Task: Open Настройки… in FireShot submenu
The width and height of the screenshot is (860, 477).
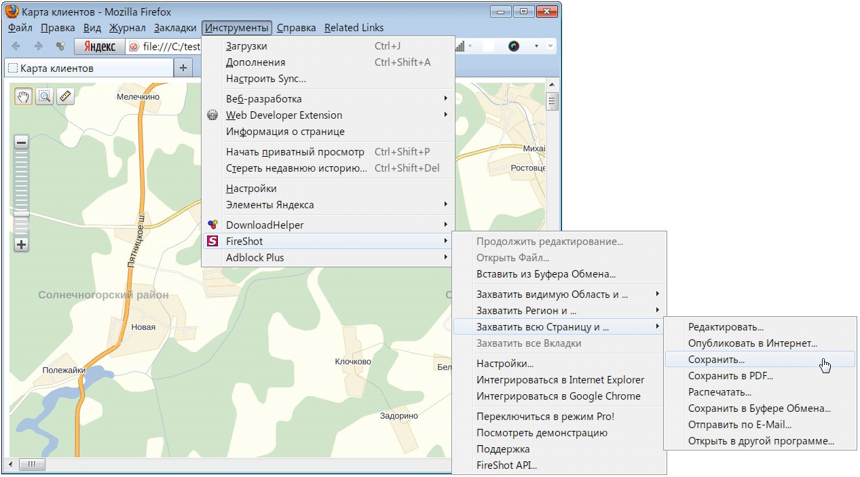Action: click(x=559, y=364)
